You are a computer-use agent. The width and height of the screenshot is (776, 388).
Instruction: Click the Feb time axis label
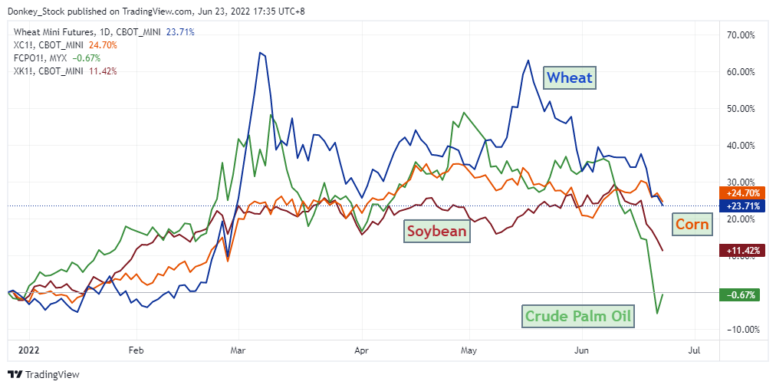[136, 351]
